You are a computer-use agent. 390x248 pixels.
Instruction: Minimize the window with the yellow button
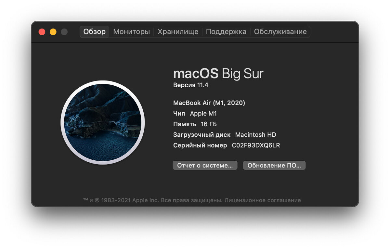pos(53,32)
